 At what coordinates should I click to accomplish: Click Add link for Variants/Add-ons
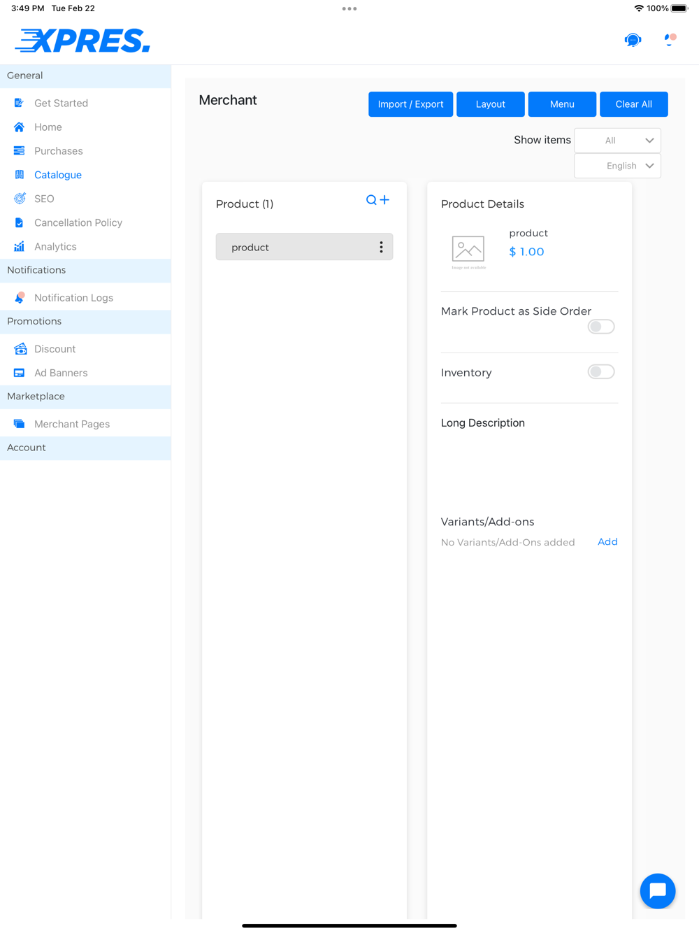607,541
